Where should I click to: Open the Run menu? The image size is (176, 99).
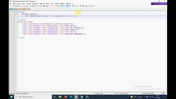click(x=52, y=4)
